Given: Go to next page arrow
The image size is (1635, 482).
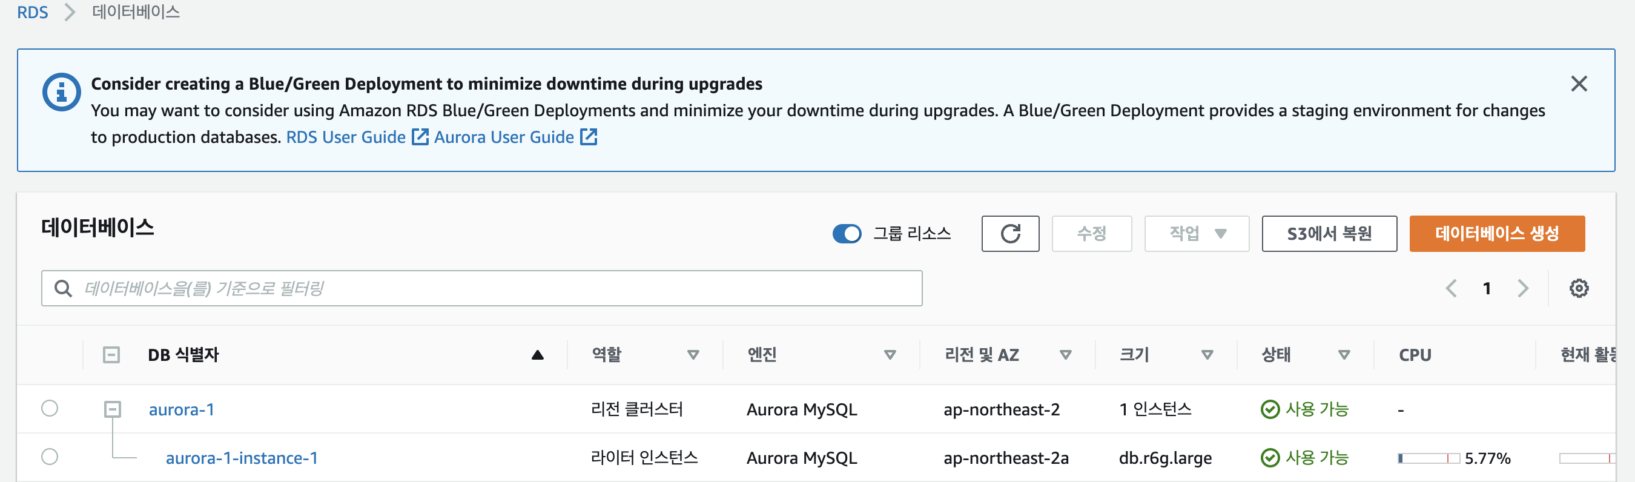Looking at the screenshot, I should (x=1522, y=288).
